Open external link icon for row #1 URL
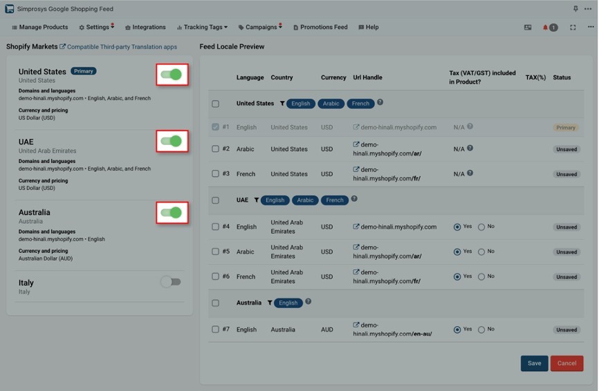 pyautogui.click(x=356, y=127)
